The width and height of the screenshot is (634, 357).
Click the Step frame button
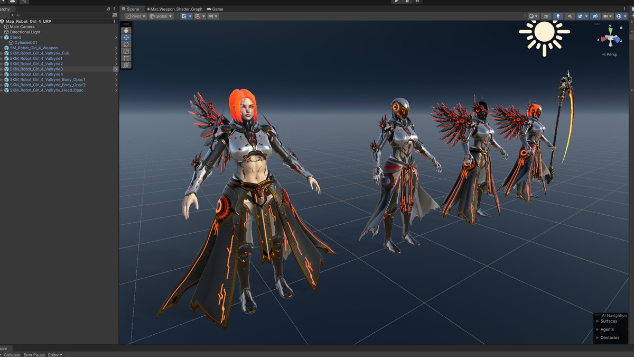pos(417,2)
